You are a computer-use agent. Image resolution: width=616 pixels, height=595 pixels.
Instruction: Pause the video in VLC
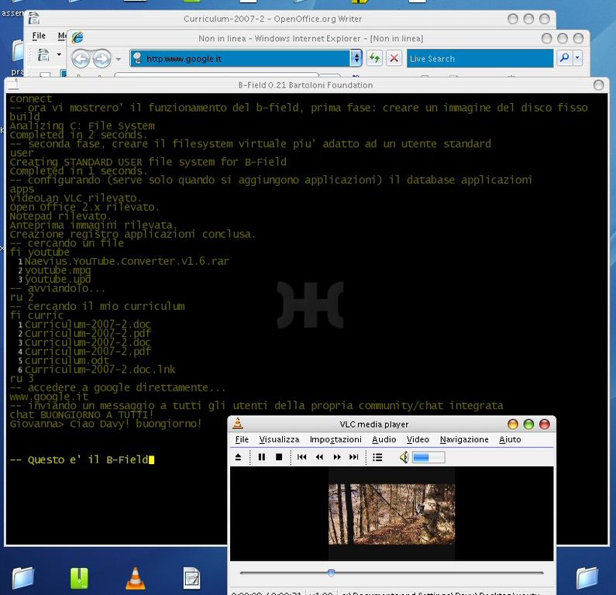pyautogui.click(x=261, y=457)
